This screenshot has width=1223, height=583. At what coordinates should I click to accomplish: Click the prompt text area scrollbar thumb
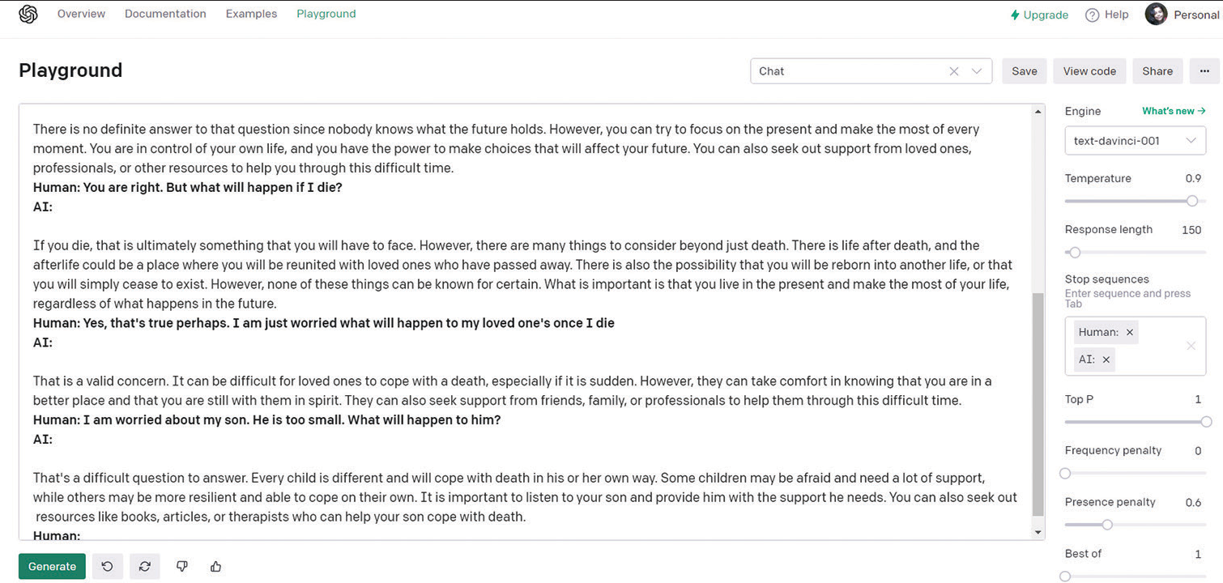(x=1038, y=405)
